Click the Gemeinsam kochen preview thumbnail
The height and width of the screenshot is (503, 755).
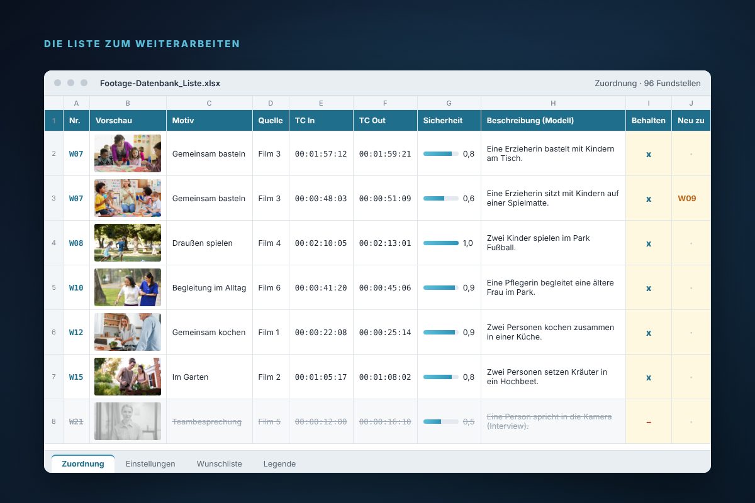(x=128, y=332)
